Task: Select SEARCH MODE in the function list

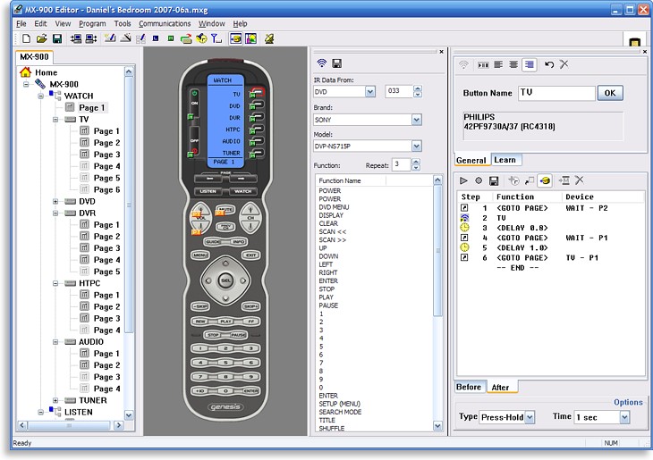Action: click(340, 412)
